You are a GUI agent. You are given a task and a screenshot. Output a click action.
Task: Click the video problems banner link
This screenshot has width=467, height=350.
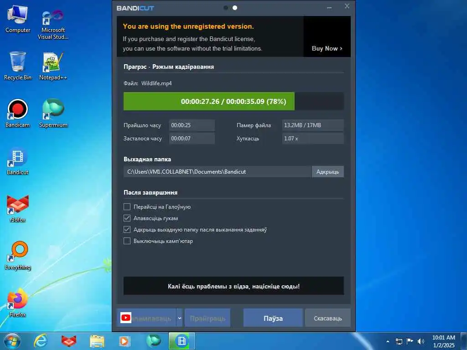click(x=233, y=286)
